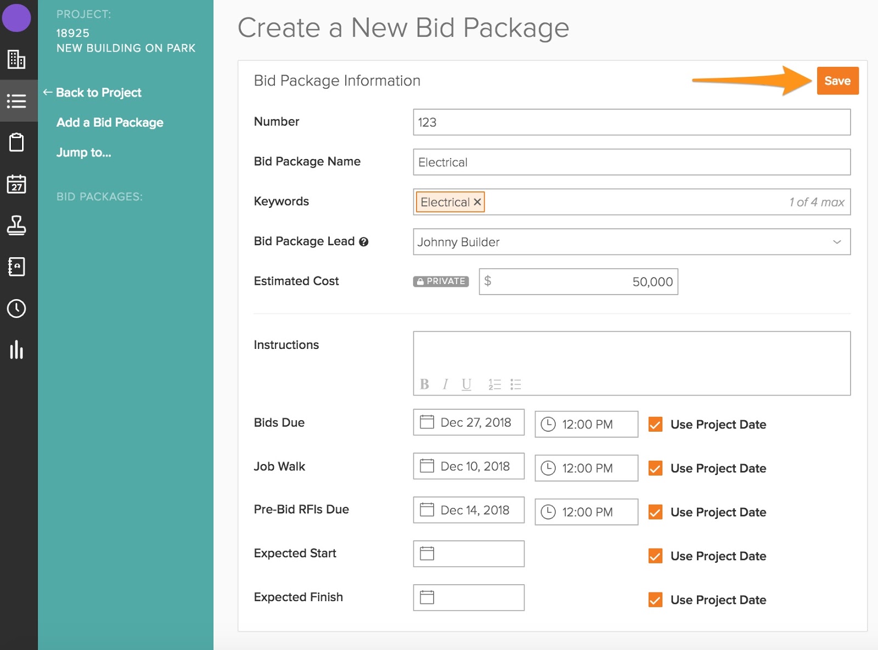The height and width of the screenshot is (650, 878).
Task: Open the Jump to... menu
Action: [83, 152]
